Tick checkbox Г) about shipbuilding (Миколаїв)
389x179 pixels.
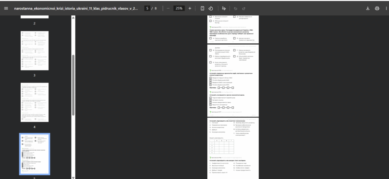pos(234,50)
